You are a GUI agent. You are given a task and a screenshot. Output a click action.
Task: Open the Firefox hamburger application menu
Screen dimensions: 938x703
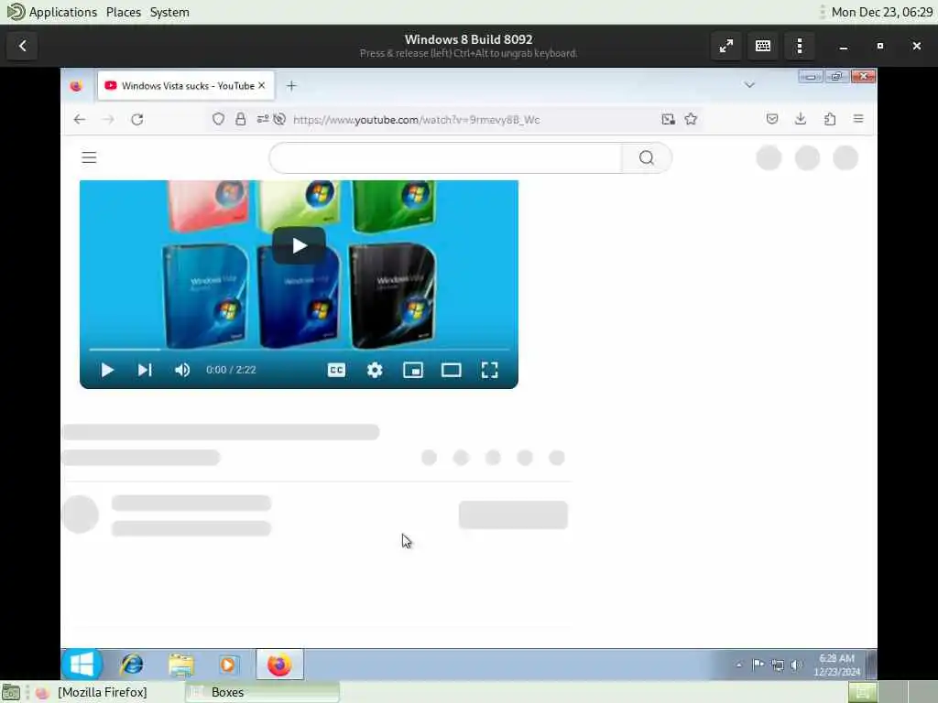tap(858, 119)
